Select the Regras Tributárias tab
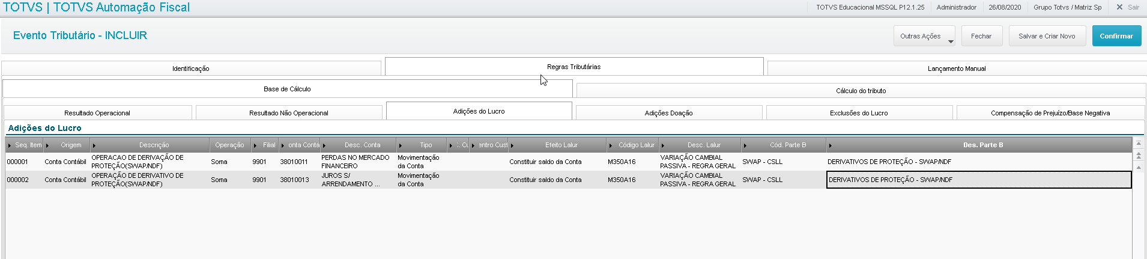The height and width of the screenshot is (259, 1147). coord(574,67)
